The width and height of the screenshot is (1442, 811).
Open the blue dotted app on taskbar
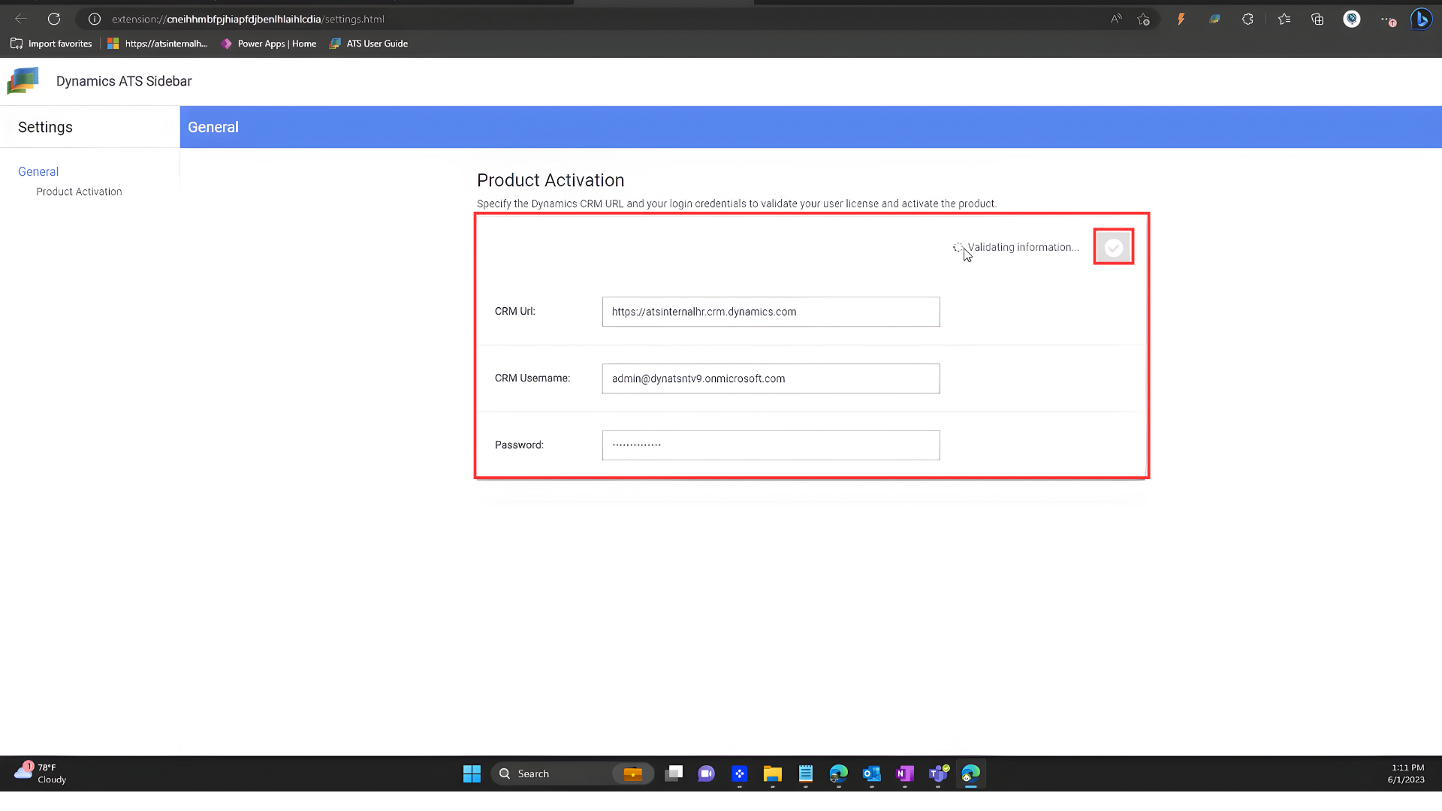[x=739, y=773]
